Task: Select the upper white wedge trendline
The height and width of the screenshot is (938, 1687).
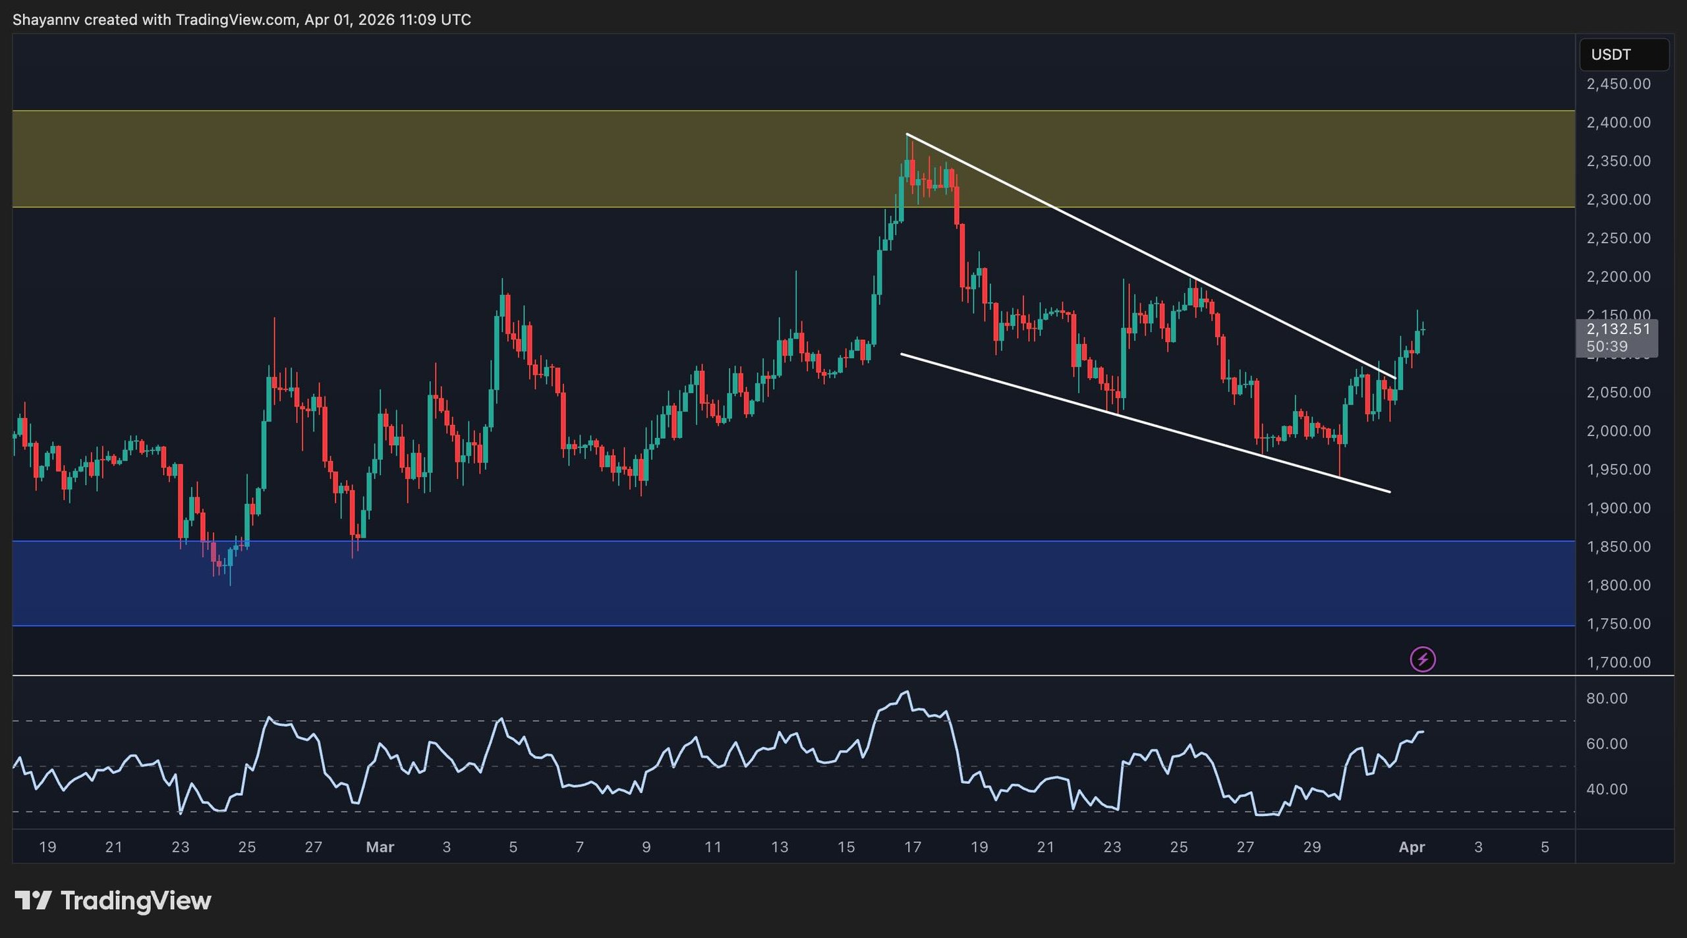Action: [1120, 242]
